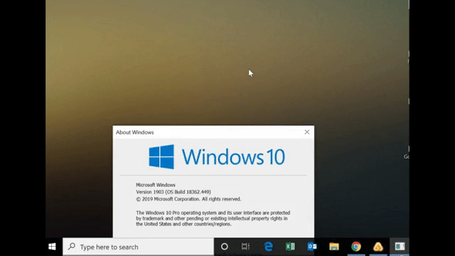Launch Microsoft Edge from the taskbar
455x256 pixels.
[268, 247]
